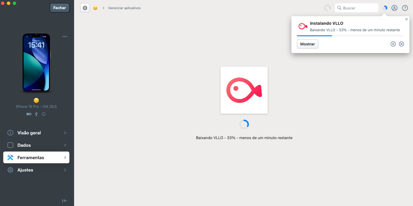Click iPhone 16 Pro - iOS 26.5 label
This screenshot has width=413, height=206.
tap(36, 107)
